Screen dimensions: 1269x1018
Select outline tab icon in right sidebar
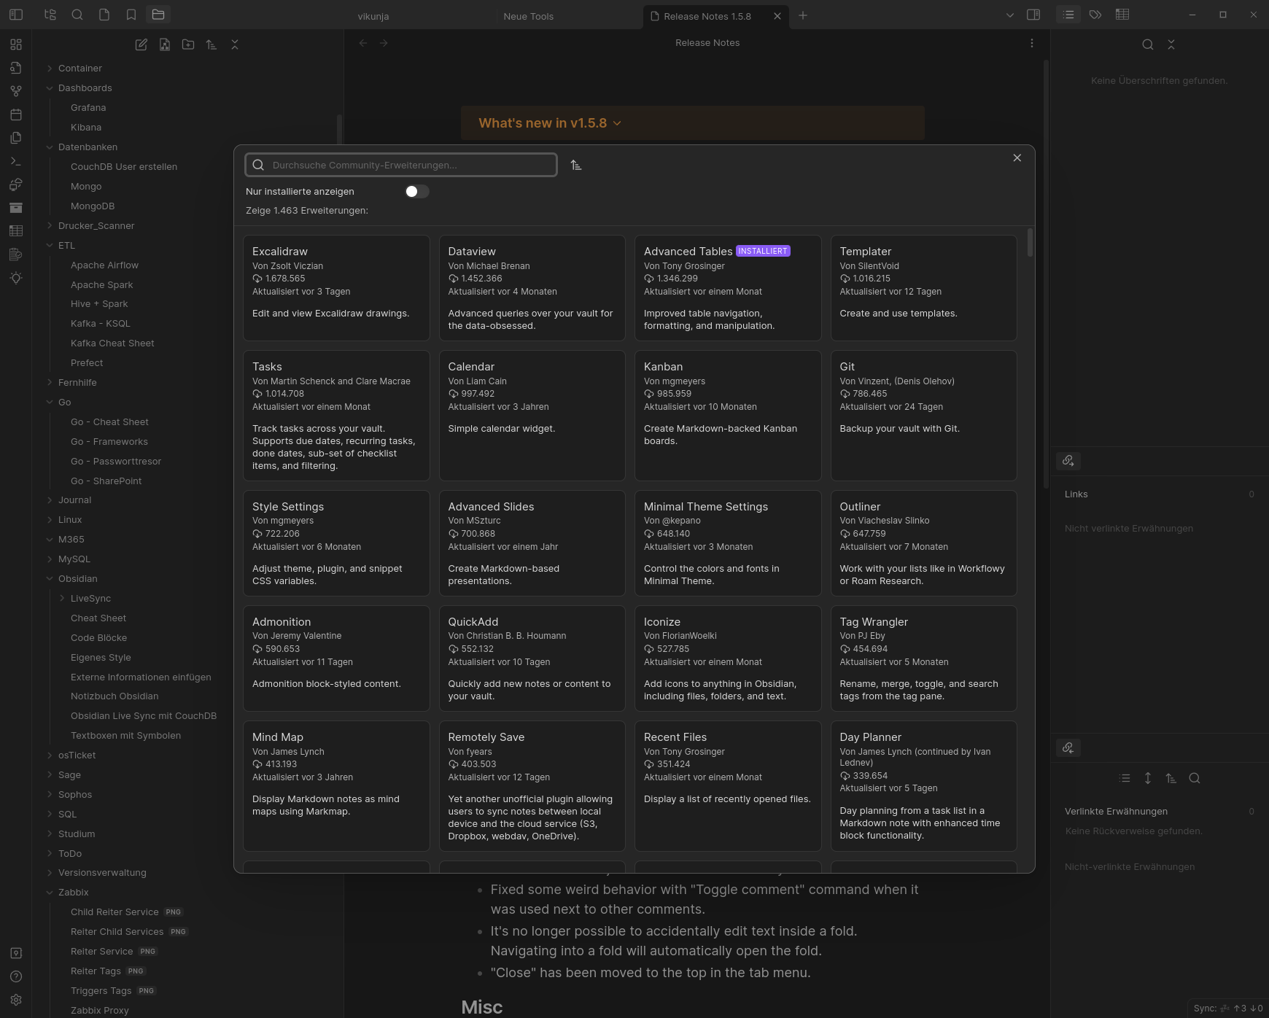click(x=1068, y=15)
